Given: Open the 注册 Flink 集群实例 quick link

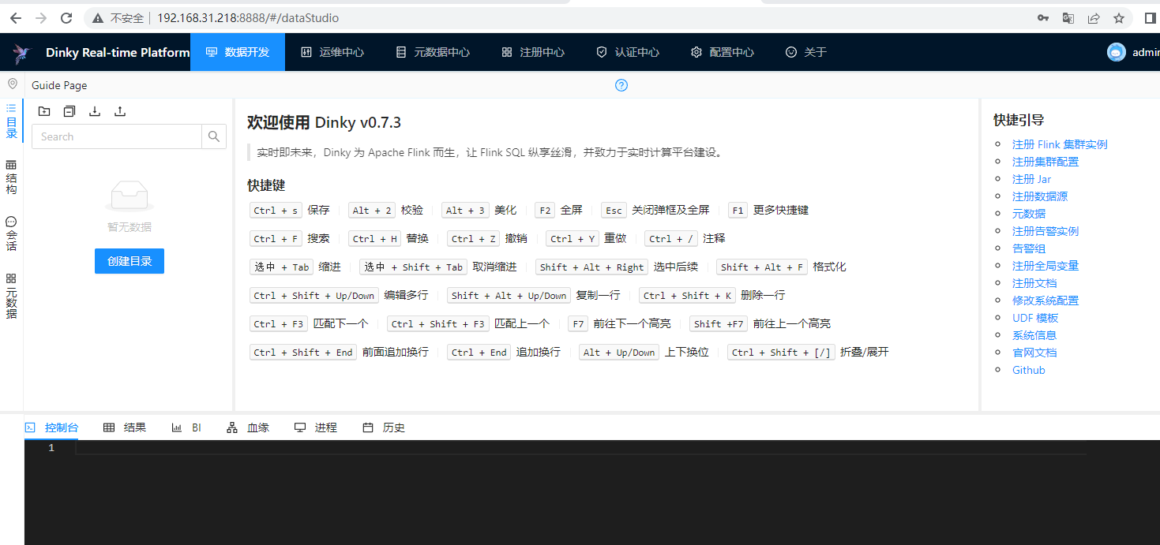Looking at the screenshot, I should [1060, 144].
